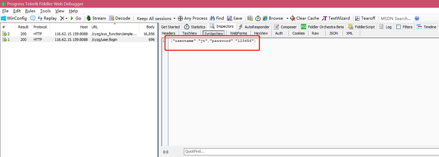Select the Raw inspector tab
The image size is (439, 157).
pyautogui.click(x=315, y=33)
